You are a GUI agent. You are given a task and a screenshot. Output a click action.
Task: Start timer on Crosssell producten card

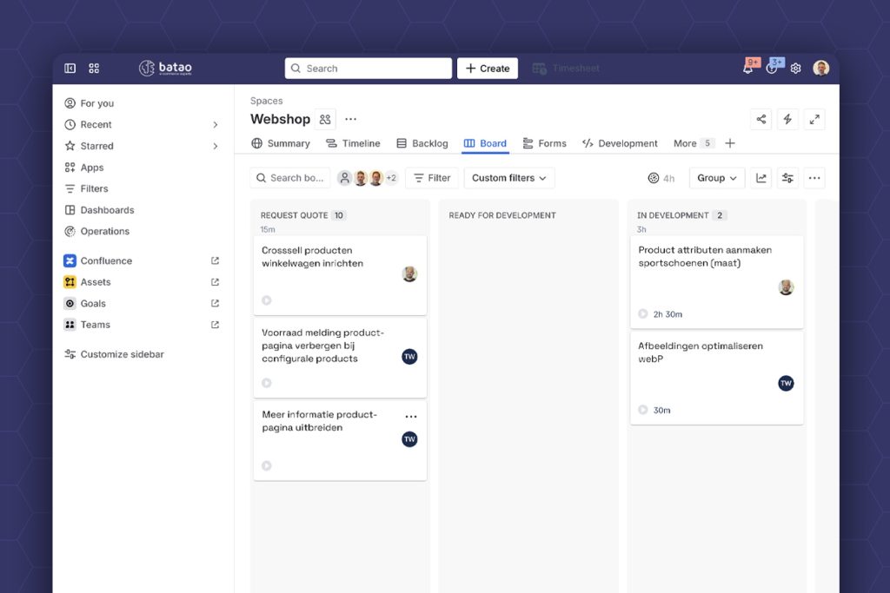pos(267,300)
